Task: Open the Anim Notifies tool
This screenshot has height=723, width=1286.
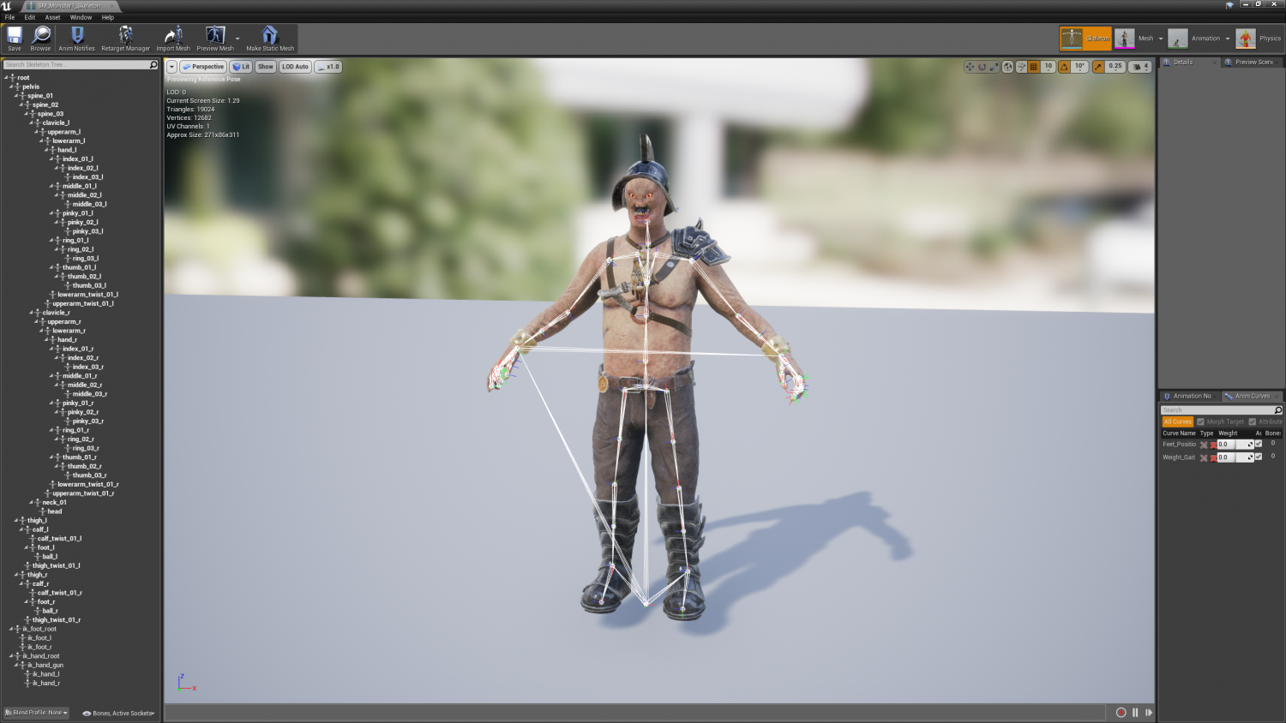Action: (76, 38)
